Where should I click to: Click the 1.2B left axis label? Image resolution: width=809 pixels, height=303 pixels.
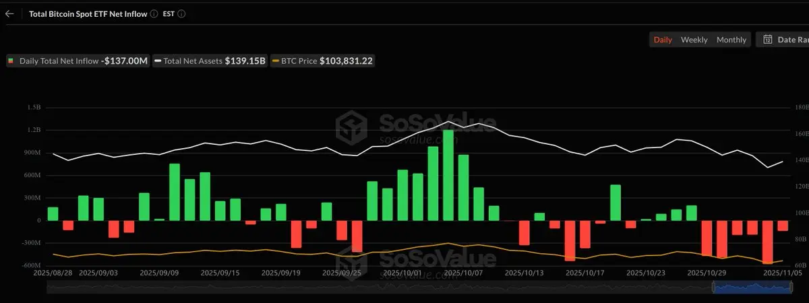[34, 130]
